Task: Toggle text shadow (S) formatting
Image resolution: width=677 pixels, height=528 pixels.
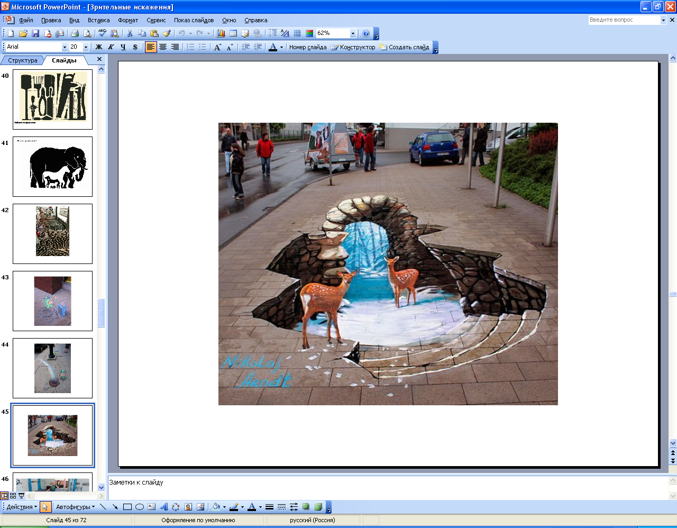Action: pos(135,47)
